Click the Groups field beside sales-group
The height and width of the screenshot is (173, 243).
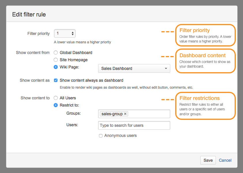click(x=149, y=114)
